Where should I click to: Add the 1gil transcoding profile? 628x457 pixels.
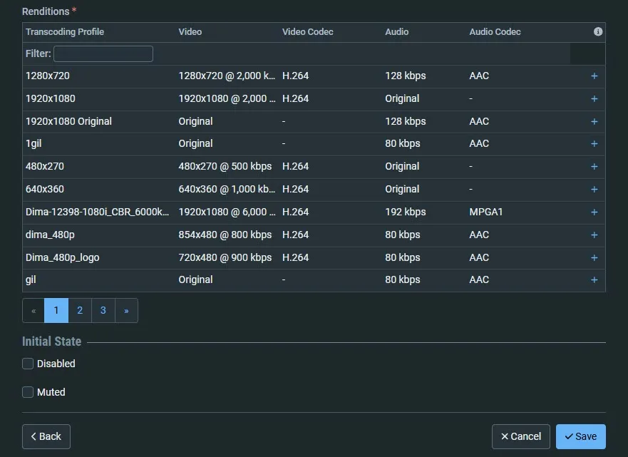coord(594,144)
